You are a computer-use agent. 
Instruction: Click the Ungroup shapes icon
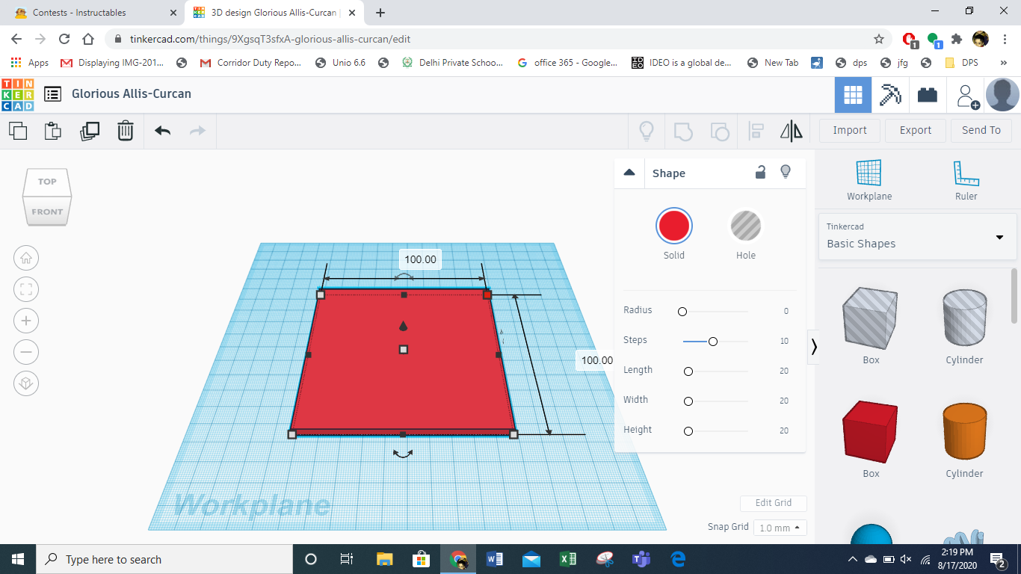pos(720,132)
